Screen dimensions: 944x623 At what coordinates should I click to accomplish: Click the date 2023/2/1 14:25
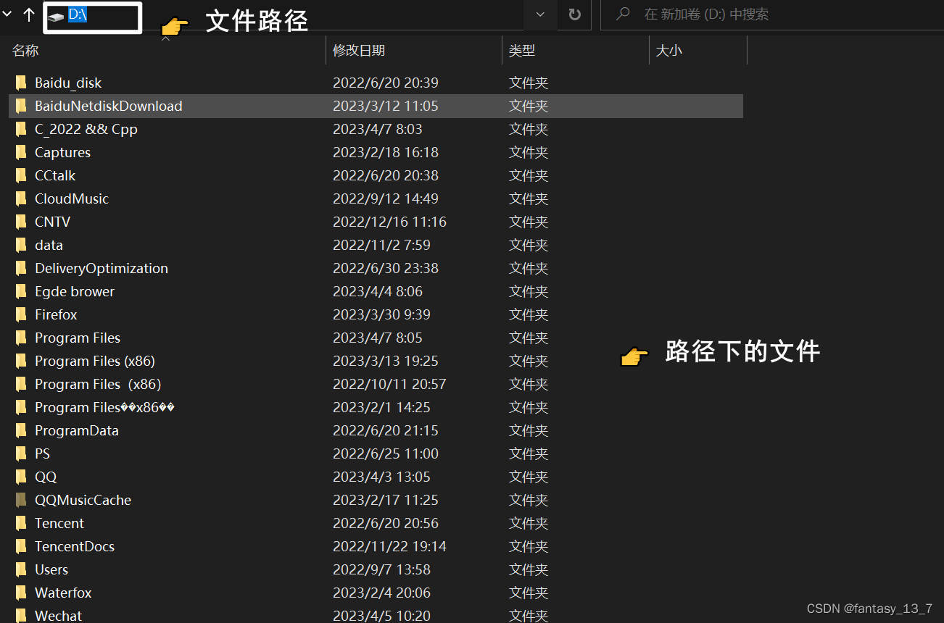click(x=381, y=407)
